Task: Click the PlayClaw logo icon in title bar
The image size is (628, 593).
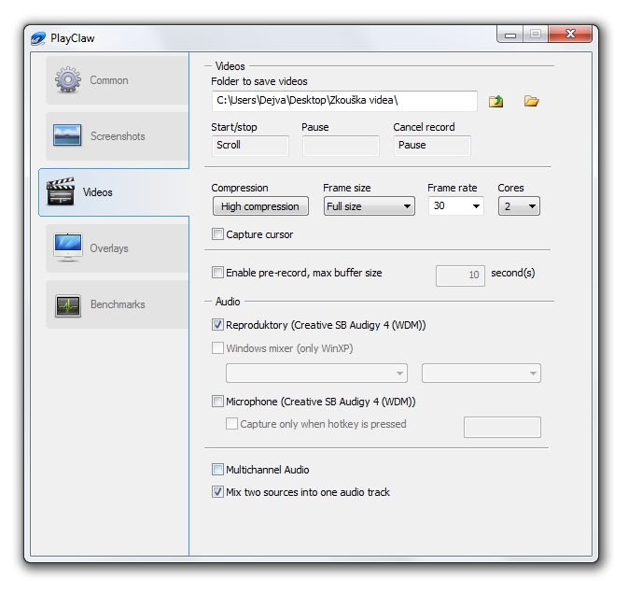Action: [x=38, y=38]
